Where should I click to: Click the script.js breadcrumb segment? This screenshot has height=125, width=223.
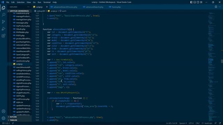(54, 11)
